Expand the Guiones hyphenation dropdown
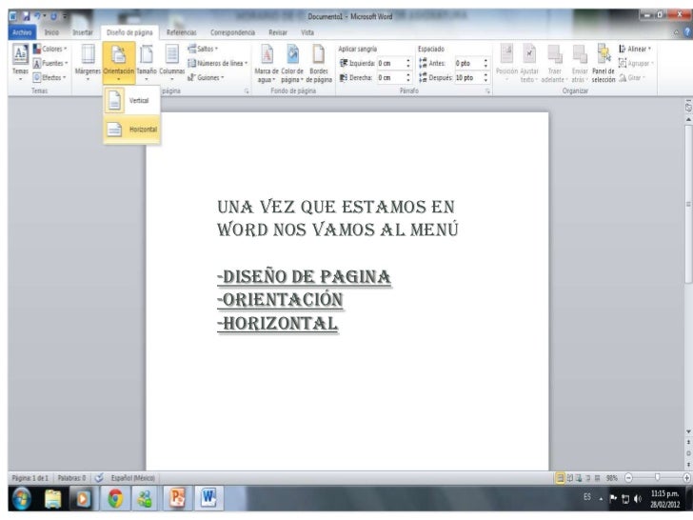Viewport: 693px width, 520px height. 206,77
